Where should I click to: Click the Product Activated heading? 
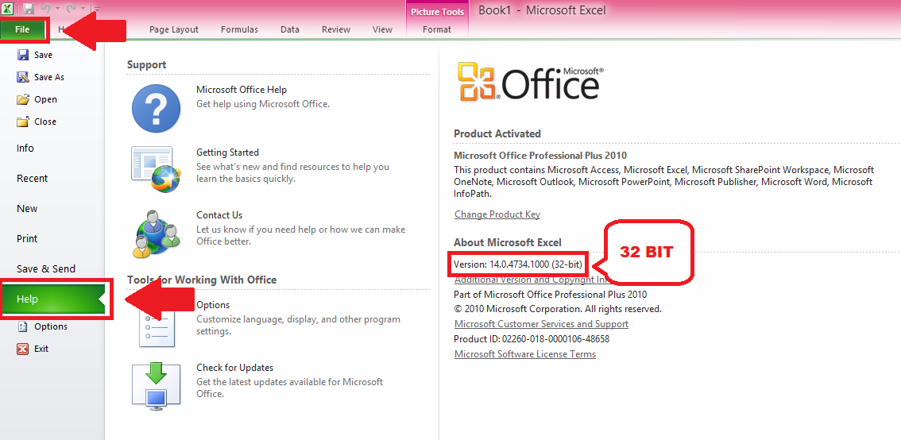tap(497, 134)
